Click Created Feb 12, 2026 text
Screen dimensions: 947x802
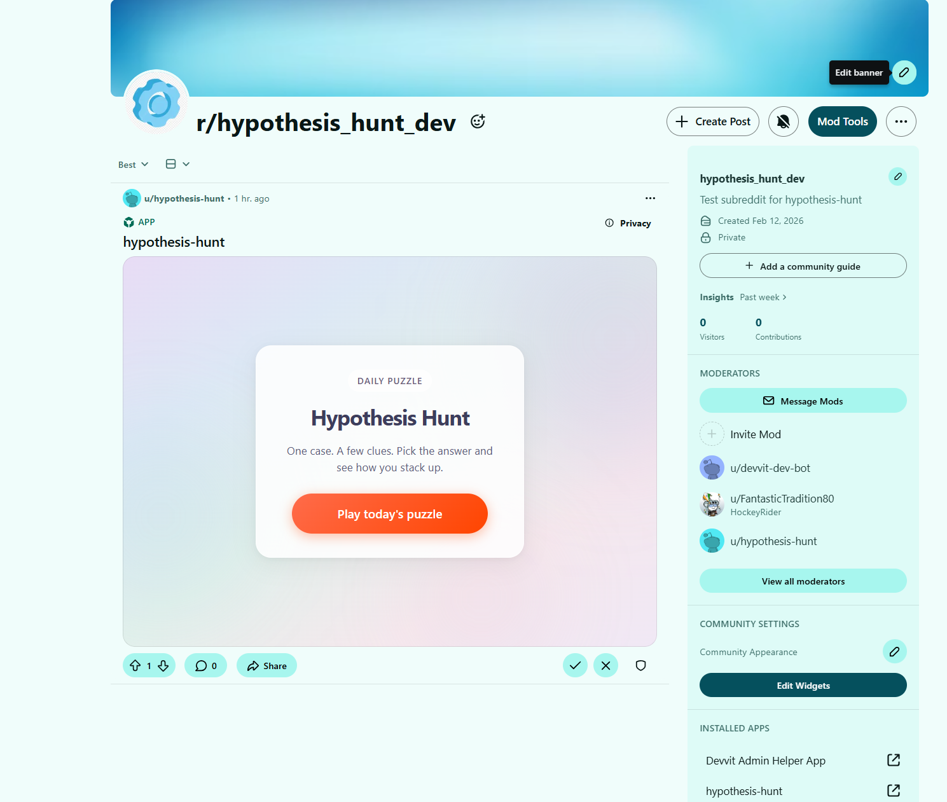pyautogui.click(x=761, y=221)
